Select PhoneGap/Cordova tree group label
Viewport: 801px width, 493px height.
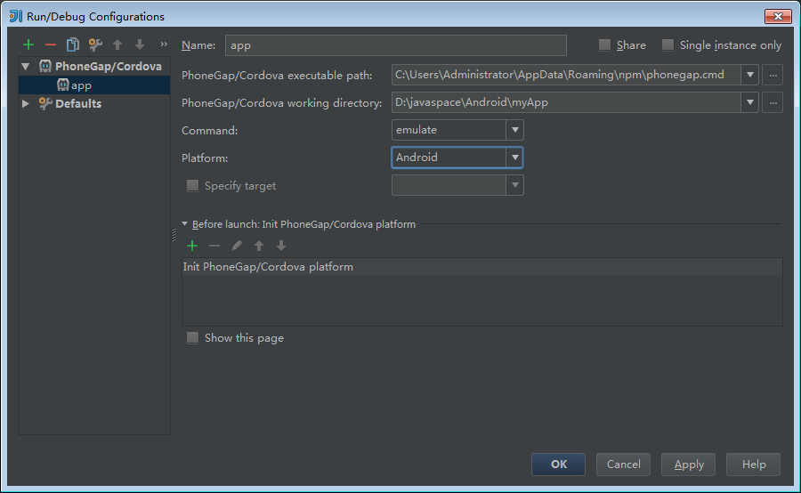pyautogui.click(x=109, y=67)
